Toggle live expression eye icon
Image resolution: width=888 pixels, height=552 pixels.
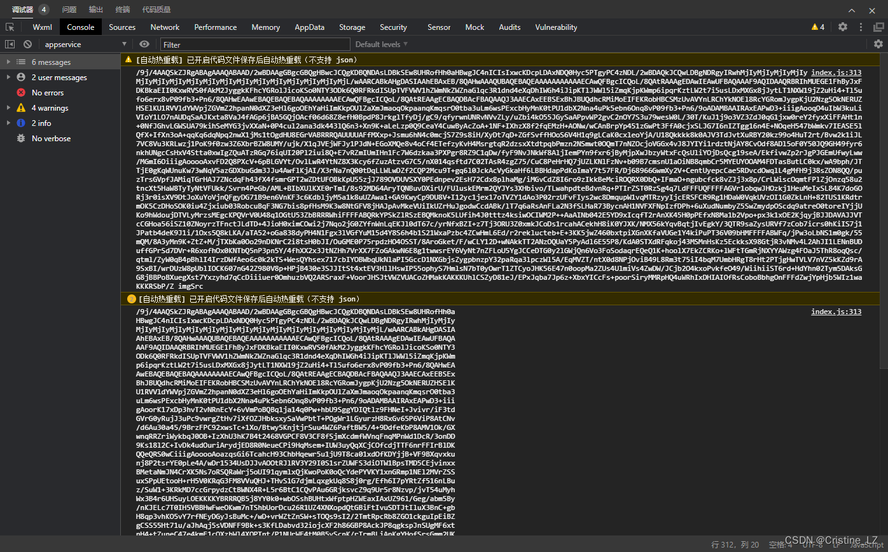144,44
